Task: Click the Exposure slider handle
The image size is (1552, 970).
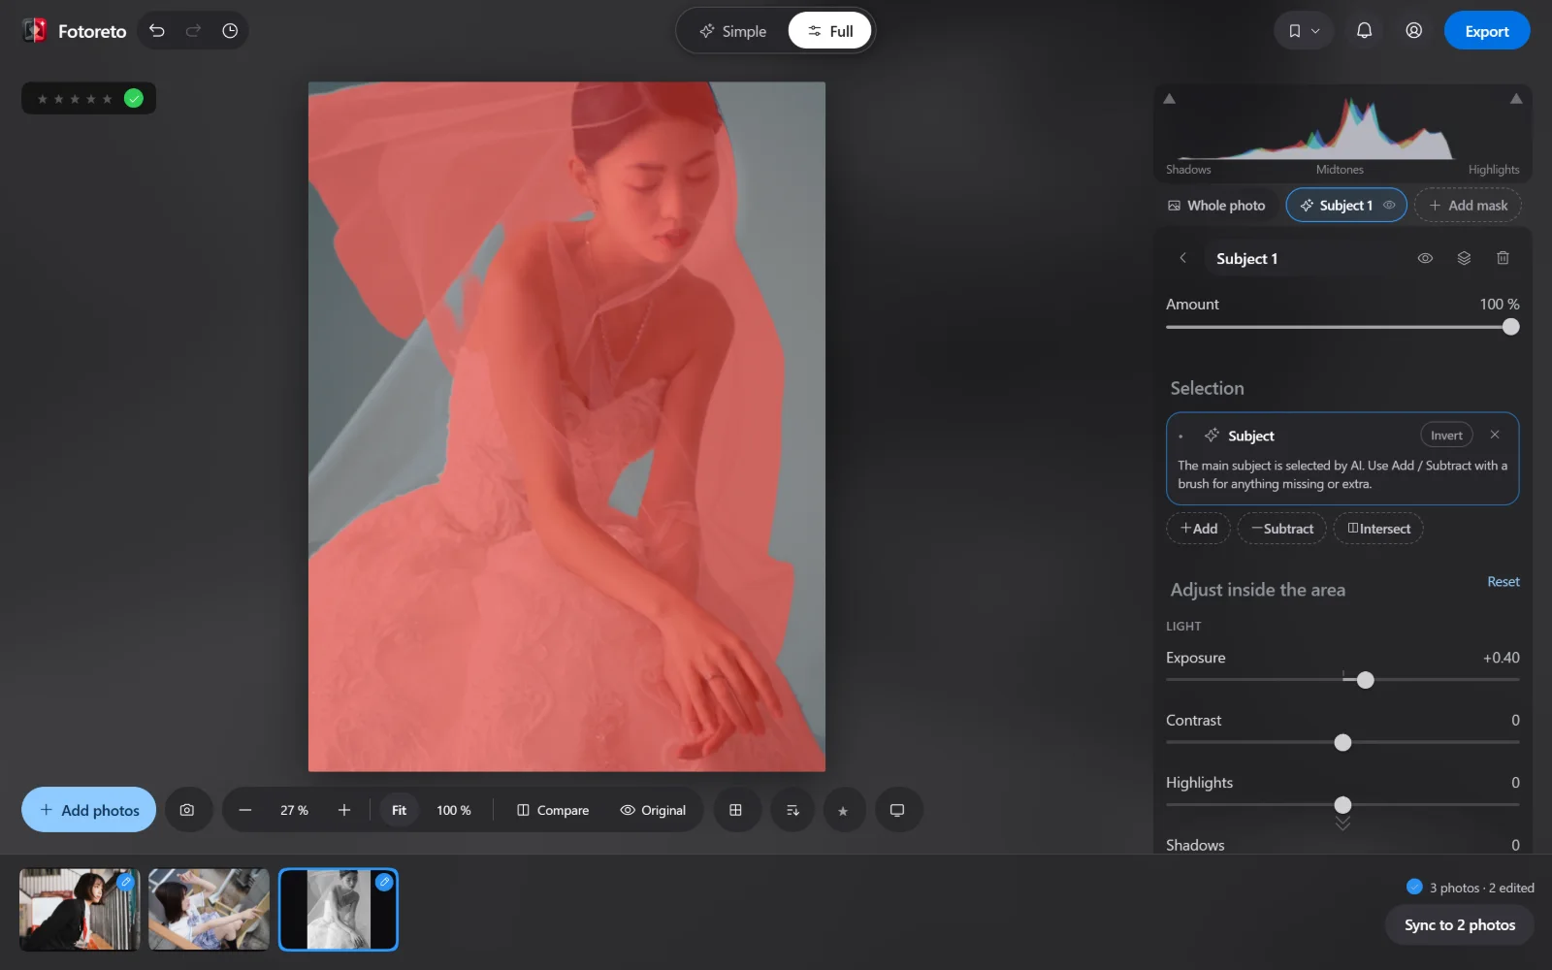Action: pos(1366,680)
